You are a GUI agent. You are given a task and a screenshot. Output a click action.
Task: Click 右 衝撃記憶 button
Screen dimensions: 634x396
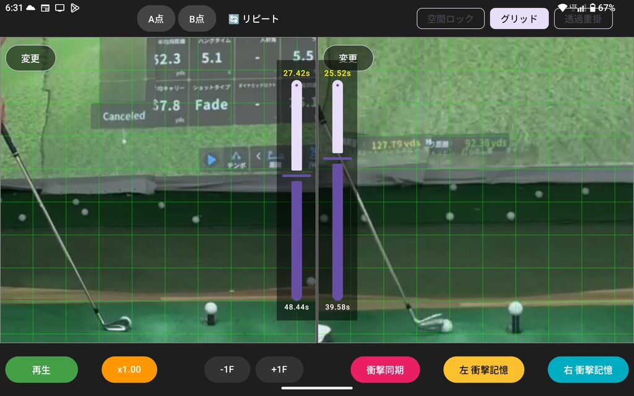588,369
